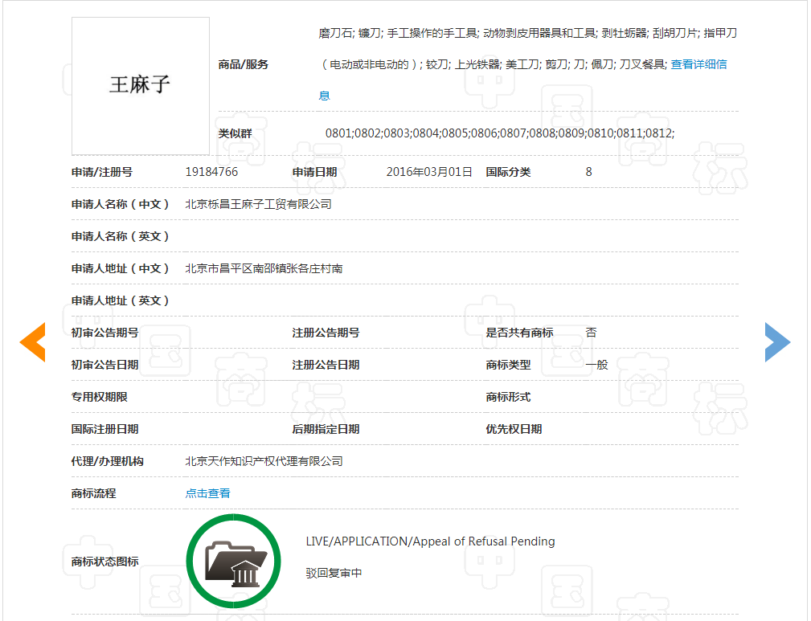This screenshot has width=811, height=621.
Task: Select goods text line starting （电动或非电动的）
Action: [x=493, y=64]
